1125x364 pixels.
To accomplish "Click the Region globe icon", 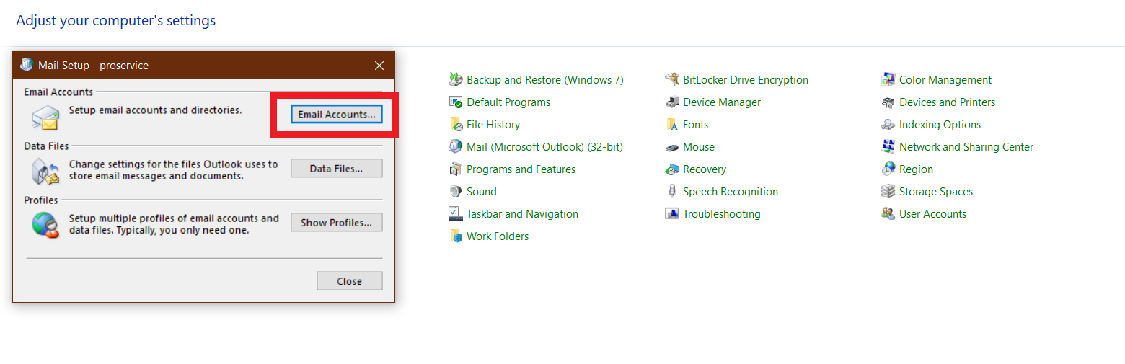I will (888, 169).
